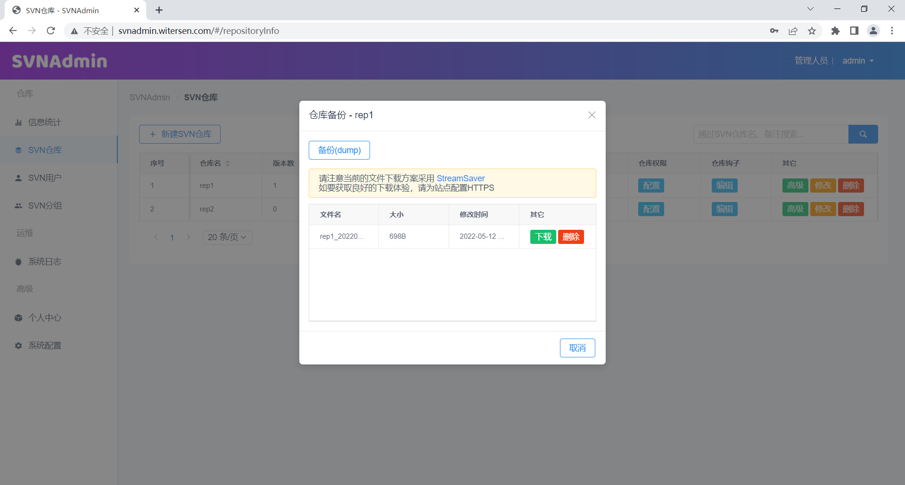Click 高级 for rep2 row
This screenshot has width=905, height=485.
tap(795, 209)
